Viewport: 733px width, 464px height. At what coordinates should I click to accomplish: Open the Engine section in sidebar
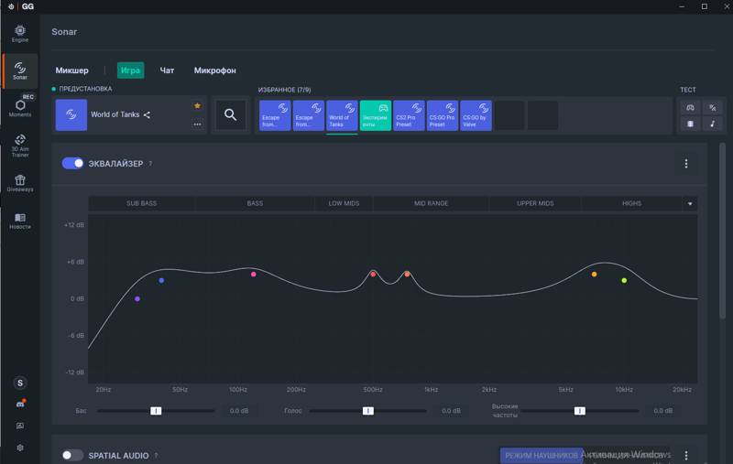click(x=20, y=34)
